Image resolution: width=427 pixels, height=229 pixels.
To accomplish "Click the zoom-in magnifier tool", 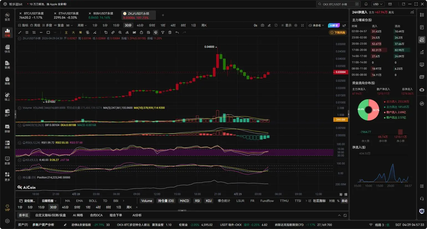I will pos(120,32).
